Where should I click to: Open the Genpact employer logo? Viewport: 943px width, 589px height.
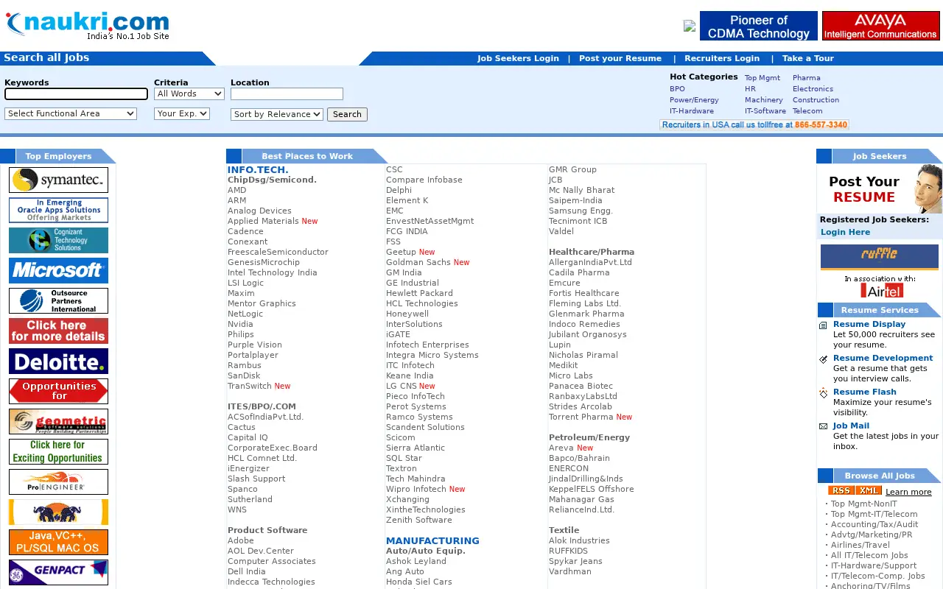pyautogui.click(x=58, y=573)
